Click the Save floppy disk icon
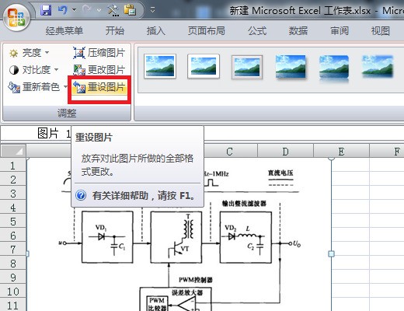Screen dimensions: 404x311 (x=46, y=10)
